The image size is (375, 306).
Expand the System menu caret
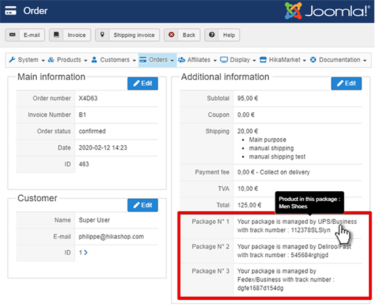click(42, 60)
